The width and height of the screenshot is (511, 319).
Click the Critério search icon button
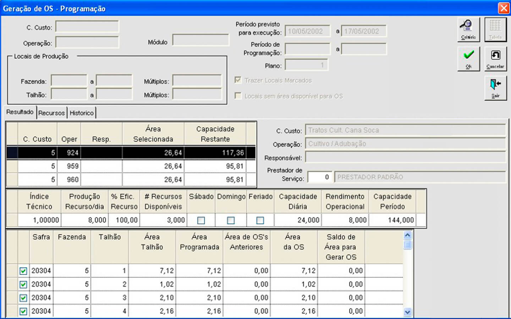468,30
